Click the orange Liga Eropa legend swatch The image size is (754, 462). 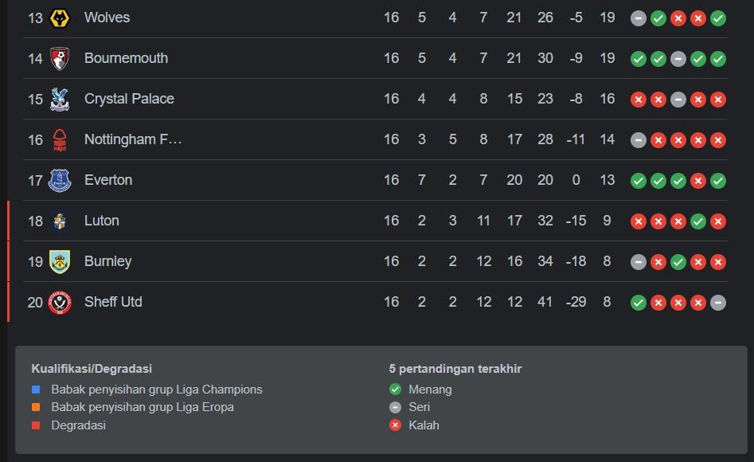point(36,407)
